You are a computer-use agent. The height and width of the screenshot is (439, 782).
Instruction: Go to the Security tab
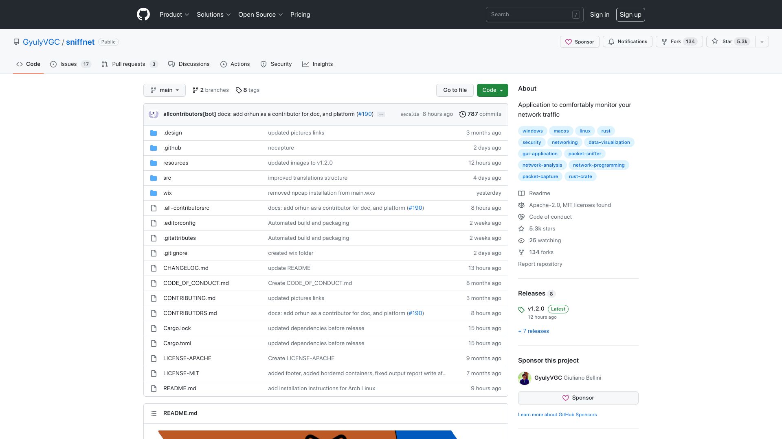tap(276, 64)
